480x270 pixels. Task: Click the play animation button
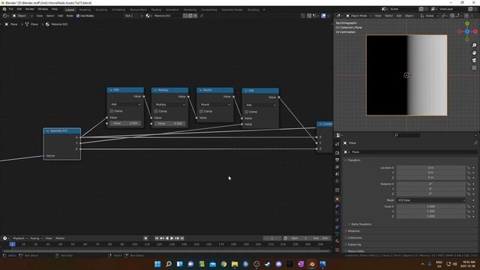[x=172, y=238]
